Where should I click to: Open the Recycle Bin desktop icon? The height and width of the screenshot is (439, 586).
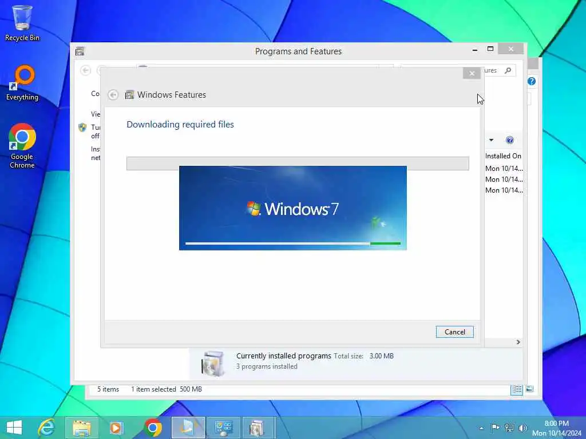coord(22,22)
